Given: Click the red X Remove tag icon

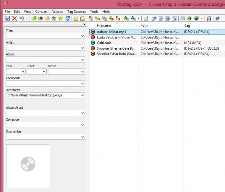Looking at the screenshot, I should (14, 18).
